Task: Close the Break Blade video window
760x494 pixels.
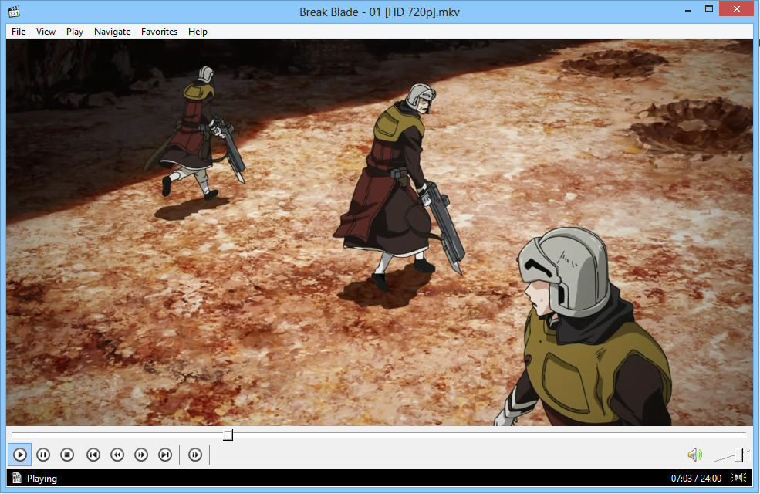Action: pos(736,9)
